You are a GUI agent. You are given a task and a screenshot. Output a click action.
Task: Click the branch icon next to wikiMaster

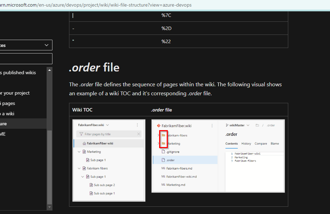[227, 125]
